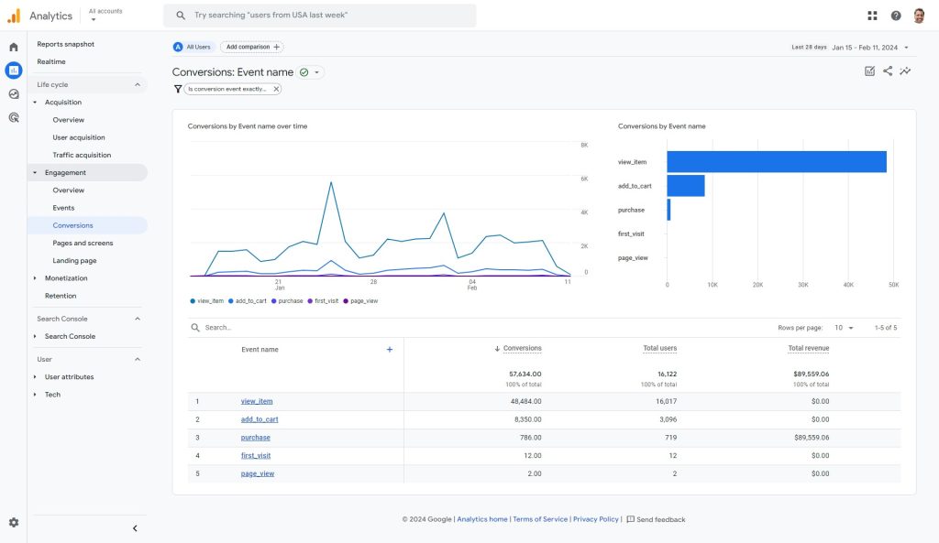
Task: Open the Landing page report
Action: tap(74, 261)
